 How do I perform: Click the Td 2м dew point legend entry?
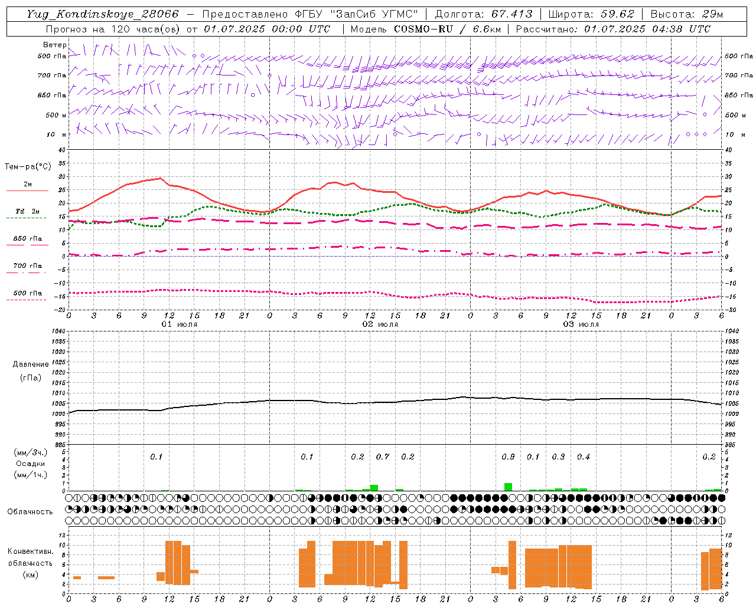[27, 211]
